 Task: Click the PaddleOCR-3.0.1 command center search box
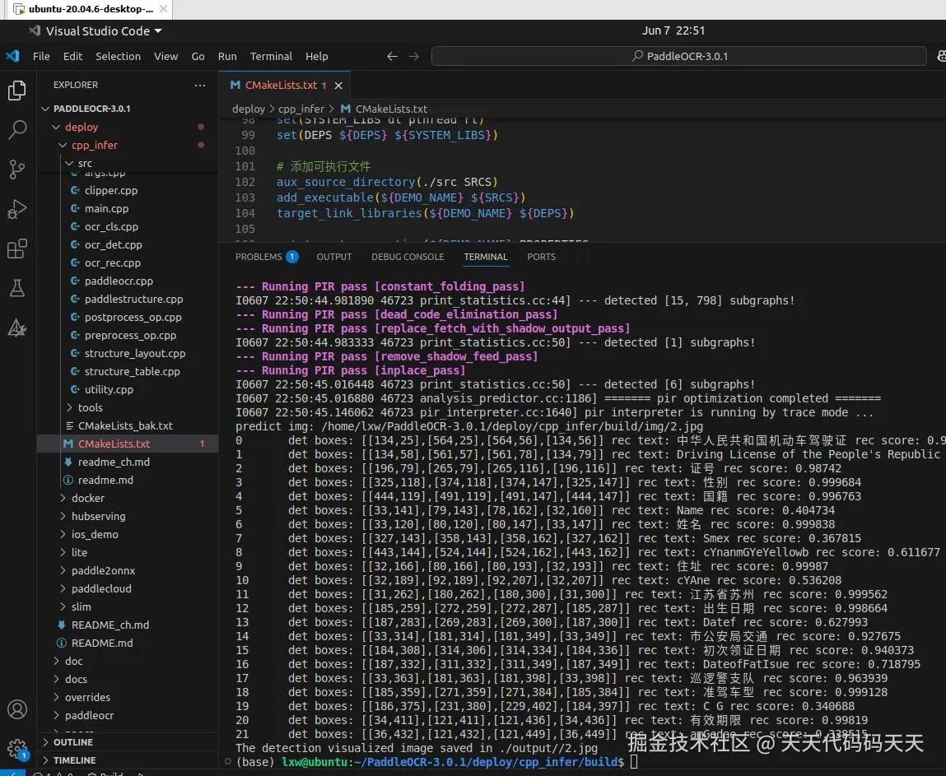(x=679, y=57)
